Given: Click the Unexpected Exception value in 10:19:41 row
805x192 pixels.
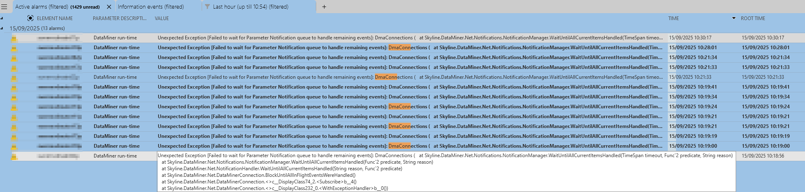Looking at the screenshot, I should [410, 87].
